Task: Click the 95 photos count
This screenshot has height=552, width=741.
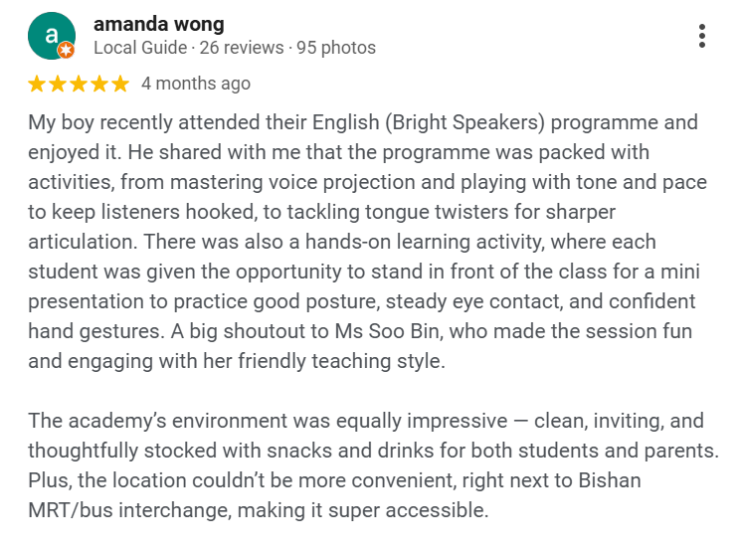Action: click(336, 48)
